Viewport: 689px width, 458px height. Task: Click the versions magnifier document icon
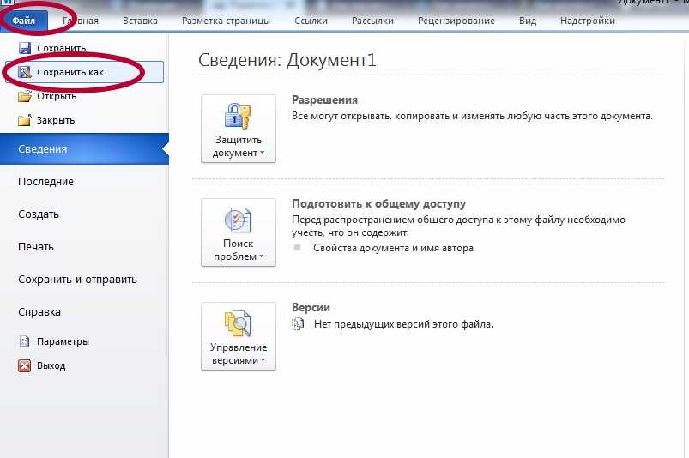(238, 323)
